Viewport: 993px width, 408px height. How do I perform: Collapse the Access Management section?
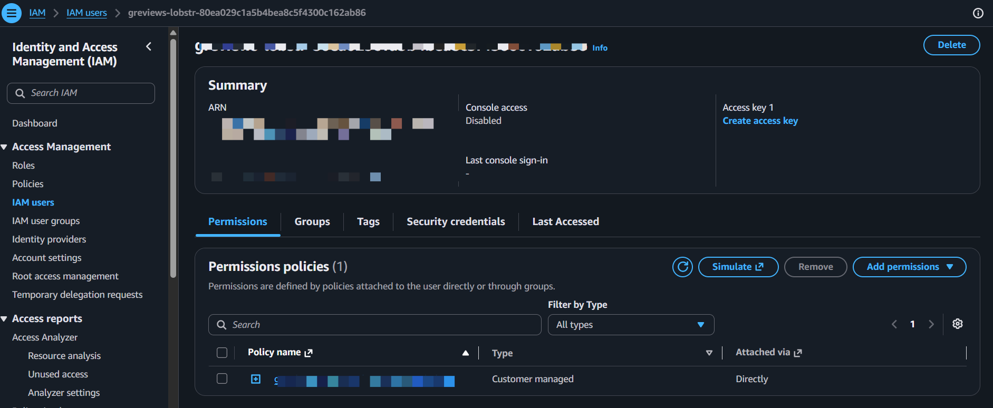pos(4,147)
